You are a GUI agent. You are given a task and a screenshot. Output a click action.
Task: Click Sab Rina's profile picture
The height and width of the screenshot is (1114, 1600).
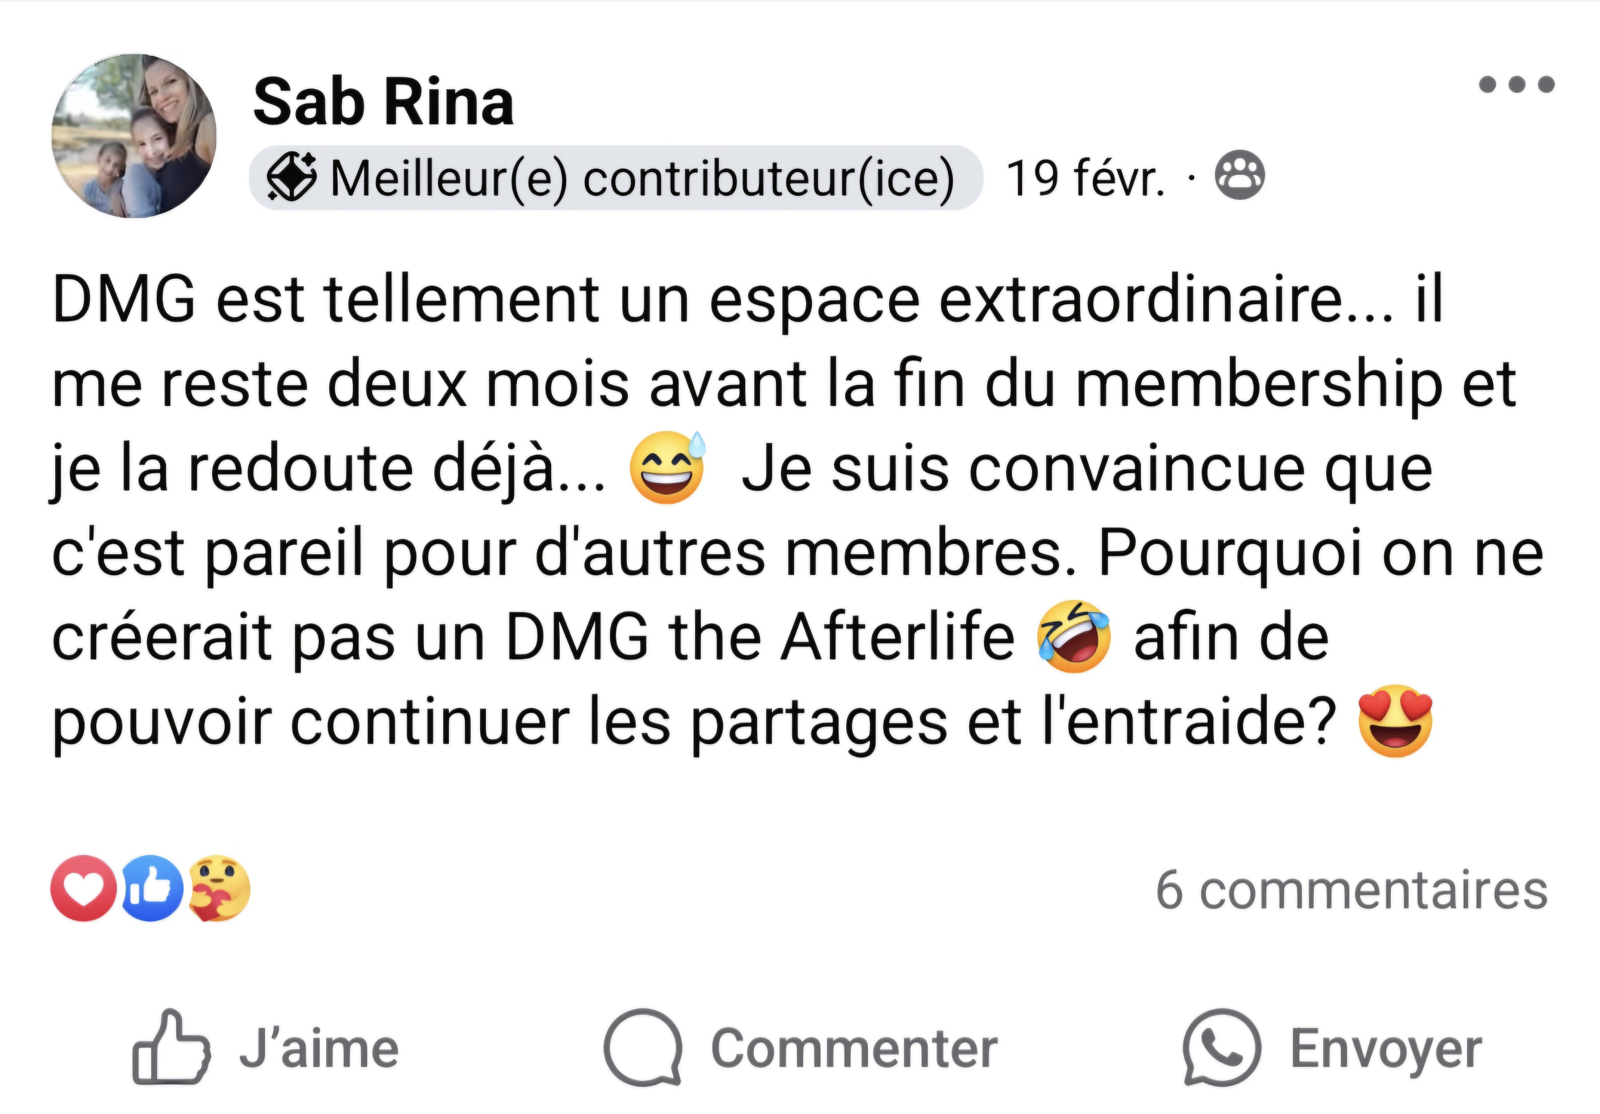(134, 136)
